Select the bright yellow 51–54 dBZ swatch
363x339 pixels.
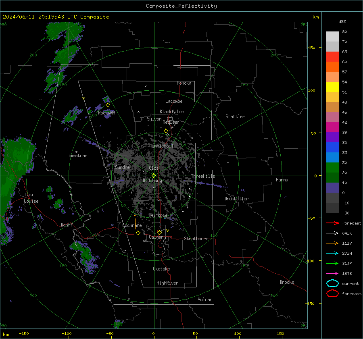[332, 87]
